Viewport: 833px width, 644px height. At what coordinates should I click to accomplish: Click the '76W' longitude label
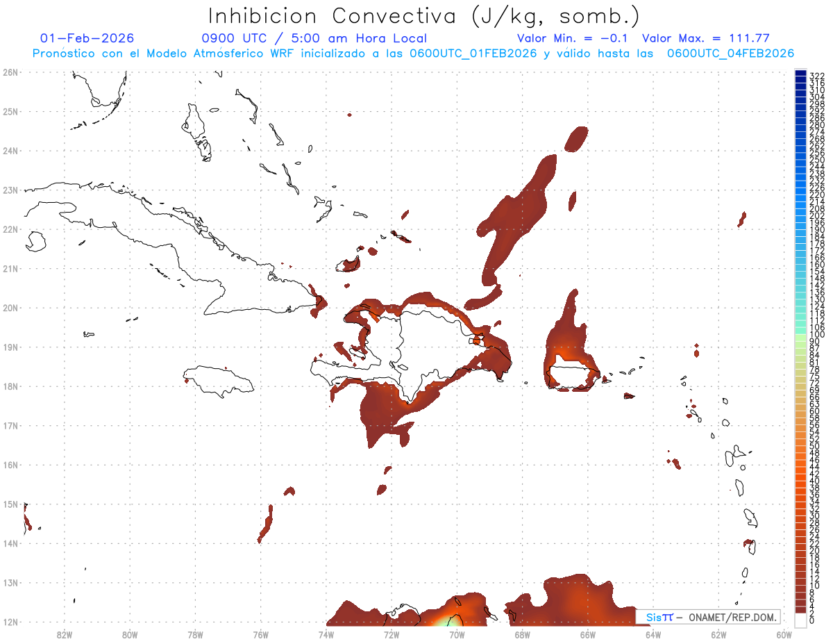[261, 634]
